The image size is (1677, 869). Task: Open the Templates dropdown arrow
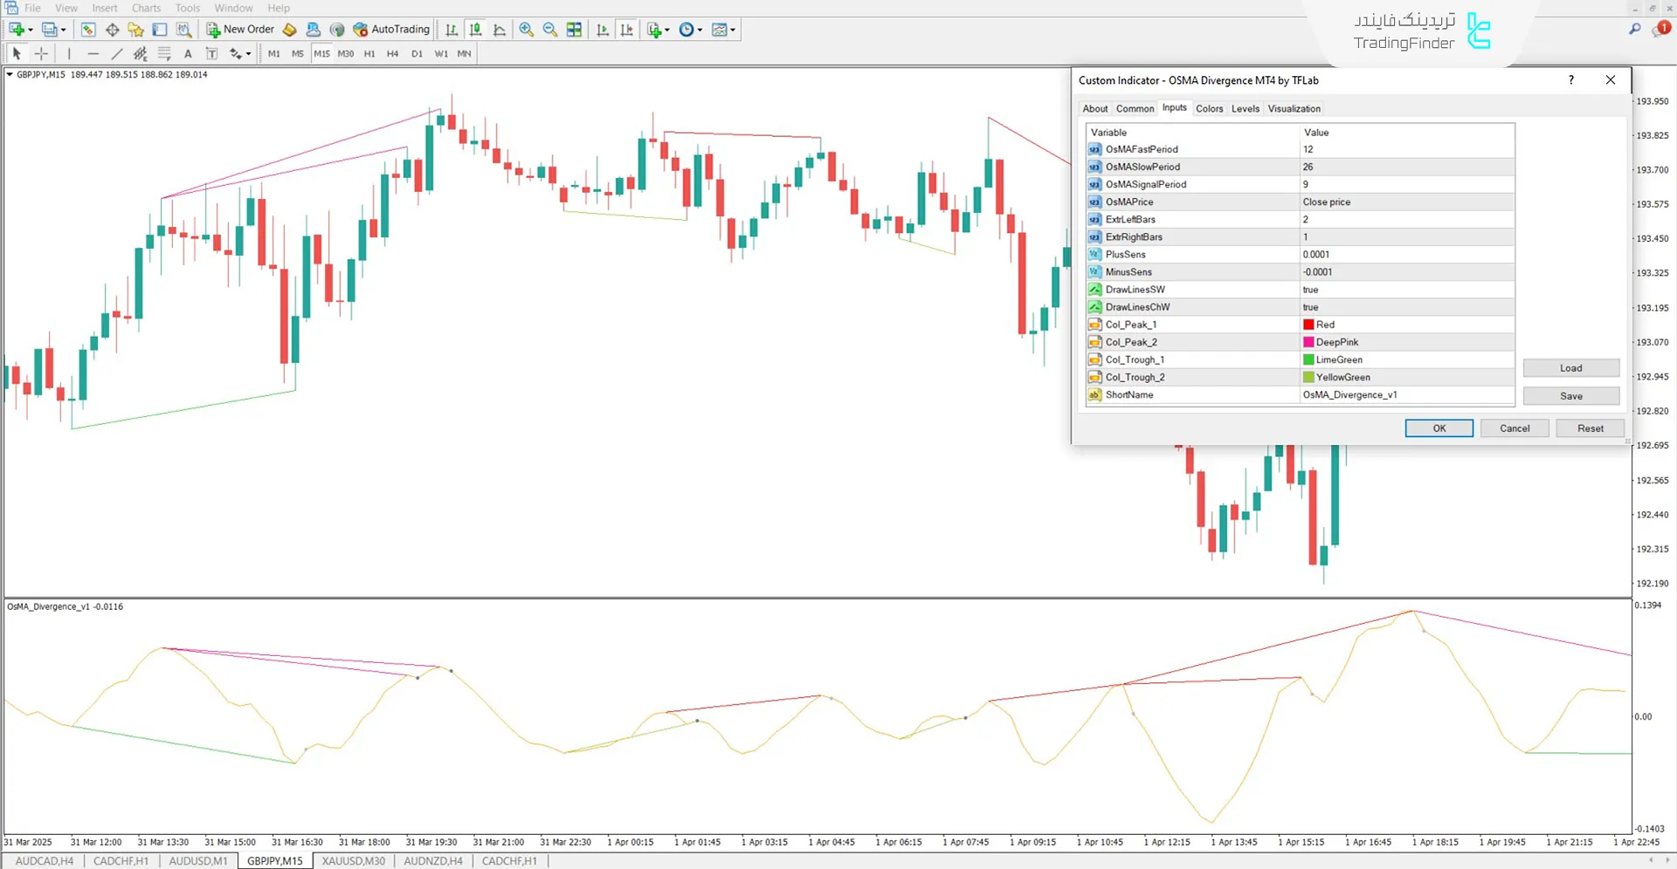[734, 29]
